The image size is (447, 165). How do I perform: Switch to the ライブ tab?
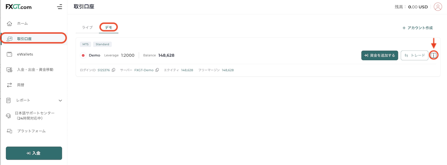87,28
